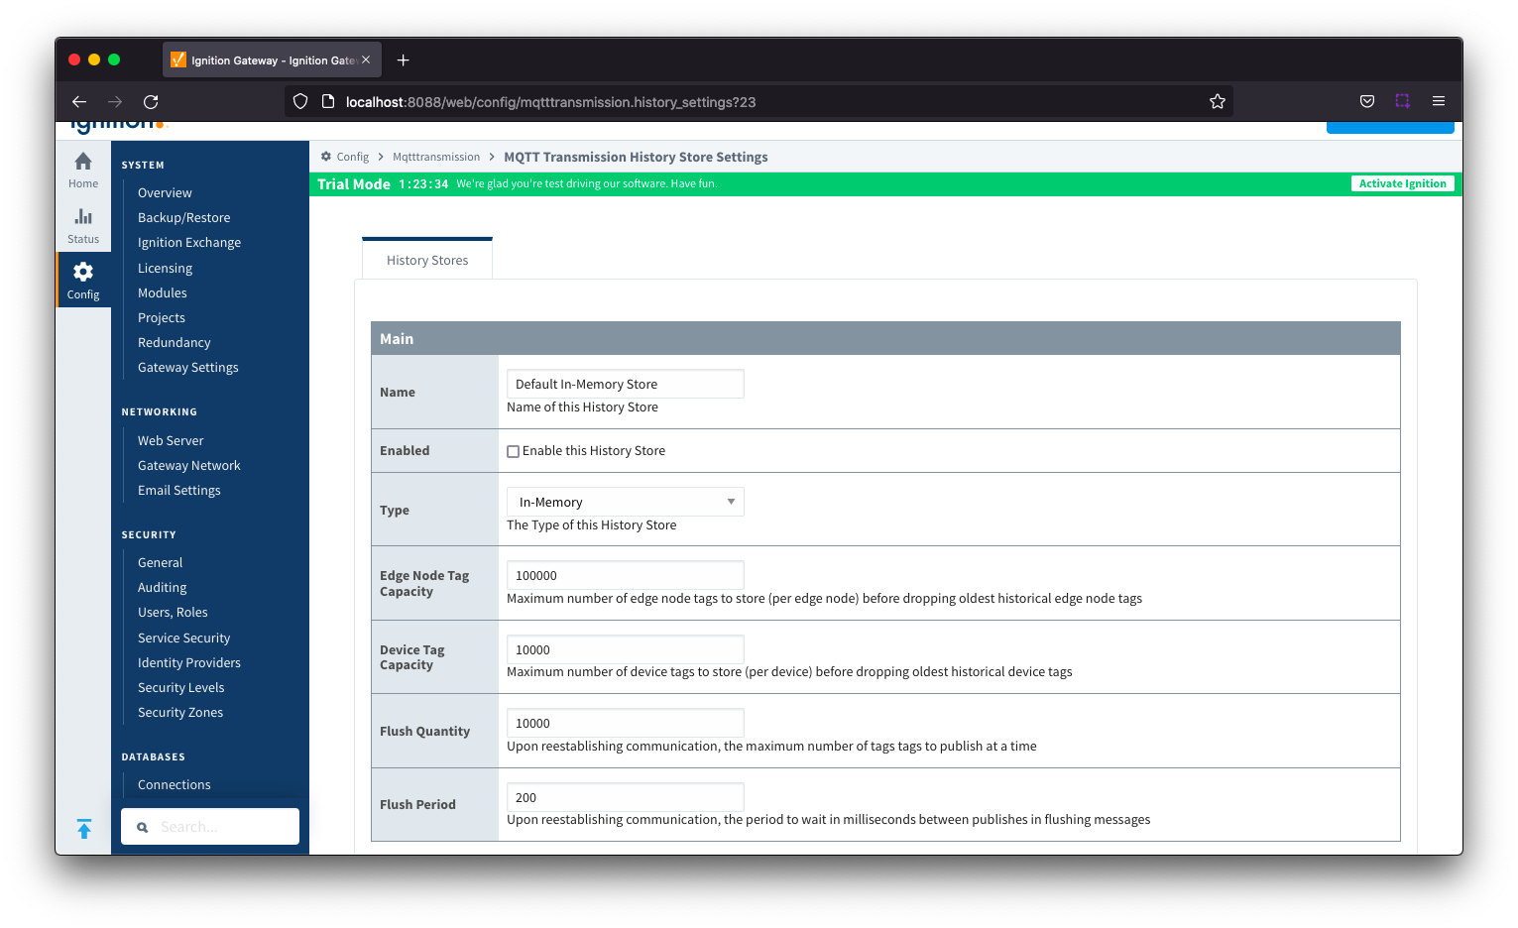Open Projects page
The width and height of the screenshot is (1518, 928).
tap(162, 317)
